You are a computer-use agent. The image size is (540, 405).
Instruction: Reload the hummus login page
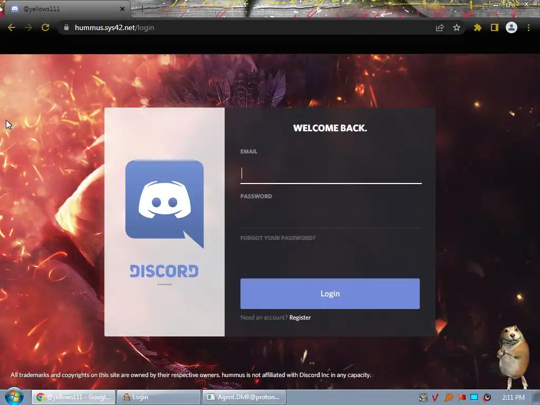click(x=45, y=27)
